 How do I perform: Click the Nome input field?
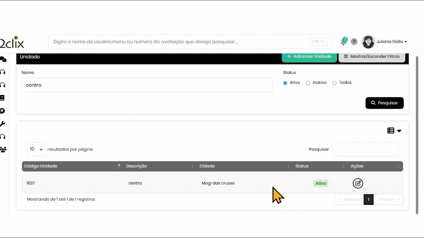(x=147, y=85)
